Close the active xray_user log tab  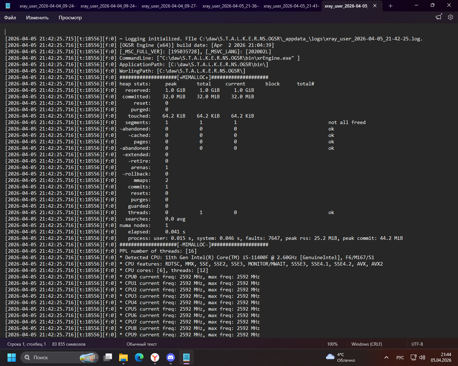[375, 6]
